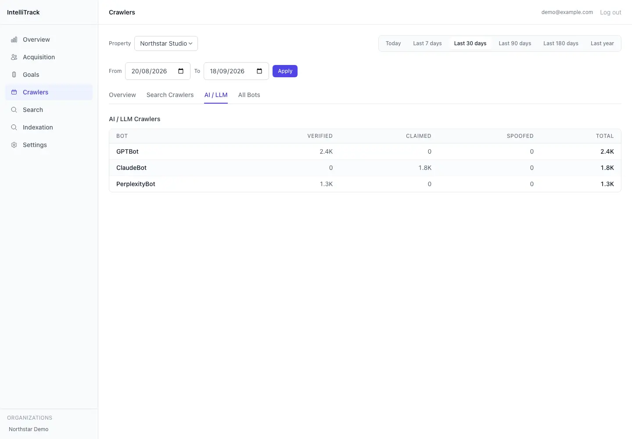Click the Log out link
632x439 pixels.
[x=610, y=12]
